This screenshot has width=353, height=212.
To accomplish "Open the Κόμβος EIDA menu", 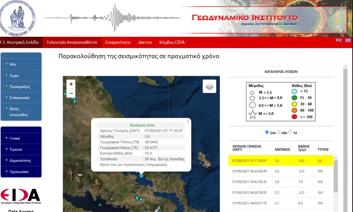I will tap(172, 42).
